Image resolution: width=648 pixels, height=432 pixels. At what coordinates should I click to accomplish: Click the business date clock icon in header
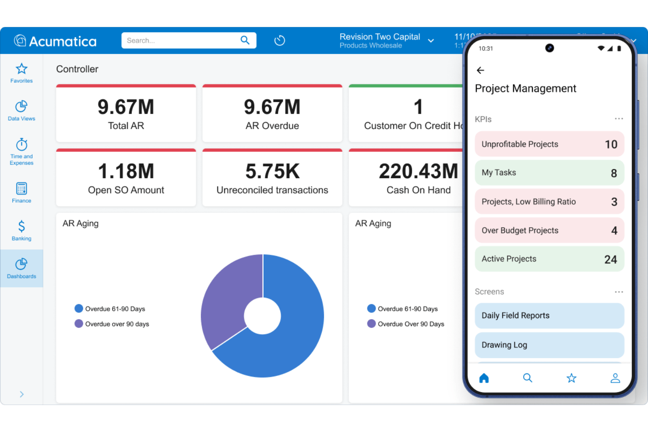coord(280,40)
